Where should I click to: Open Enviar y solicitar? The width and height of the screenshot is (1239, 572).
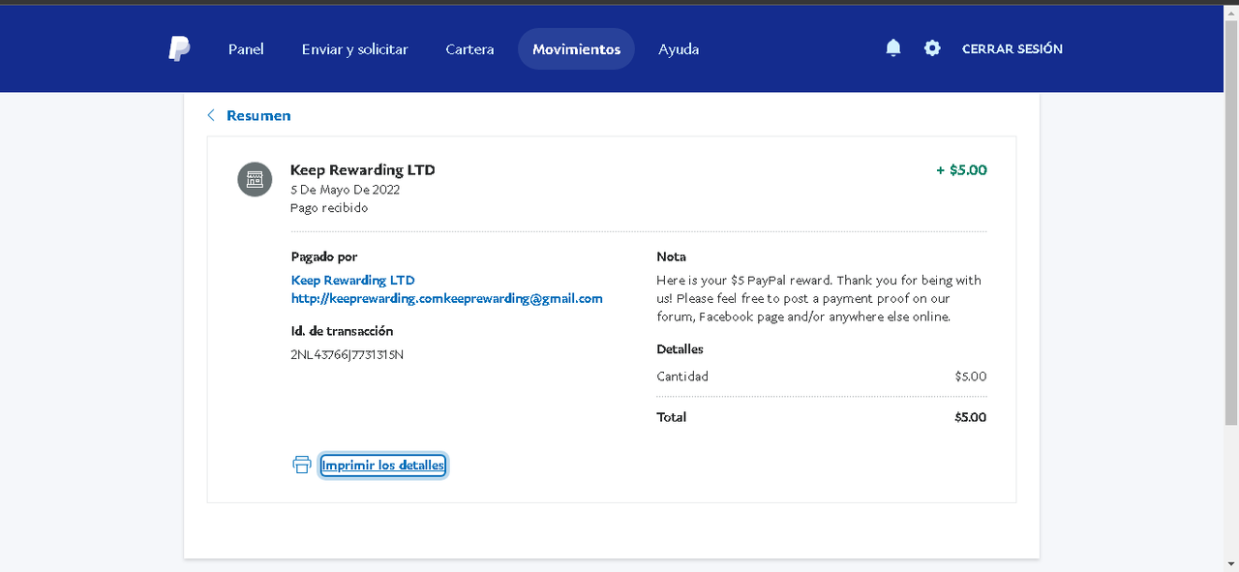[355, 49]
